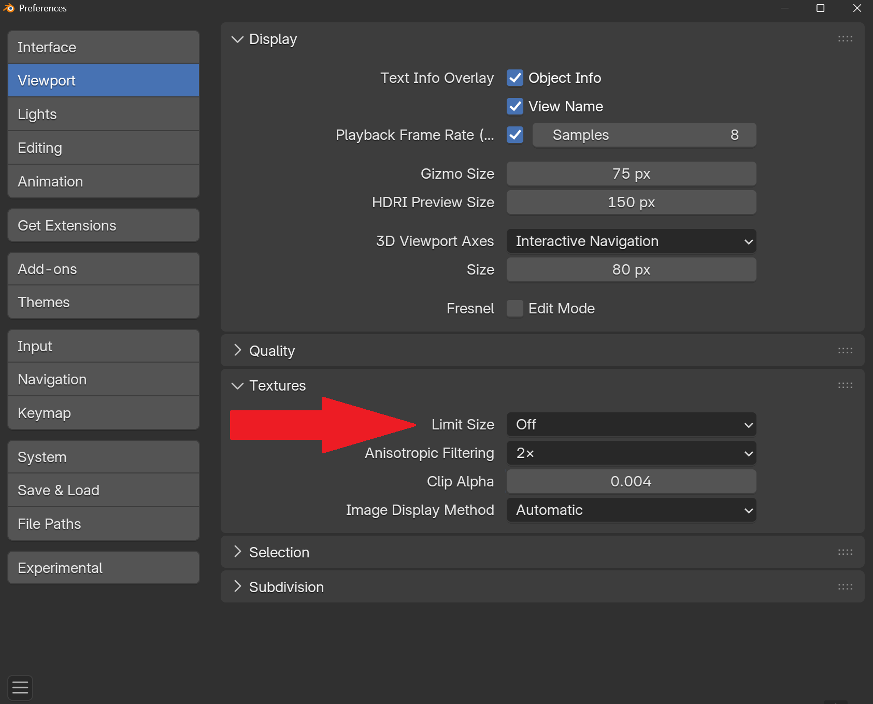Click the Textures panel drag-handle grip
The height and width of the screenshot is (704, 873).
click(845, 385)
